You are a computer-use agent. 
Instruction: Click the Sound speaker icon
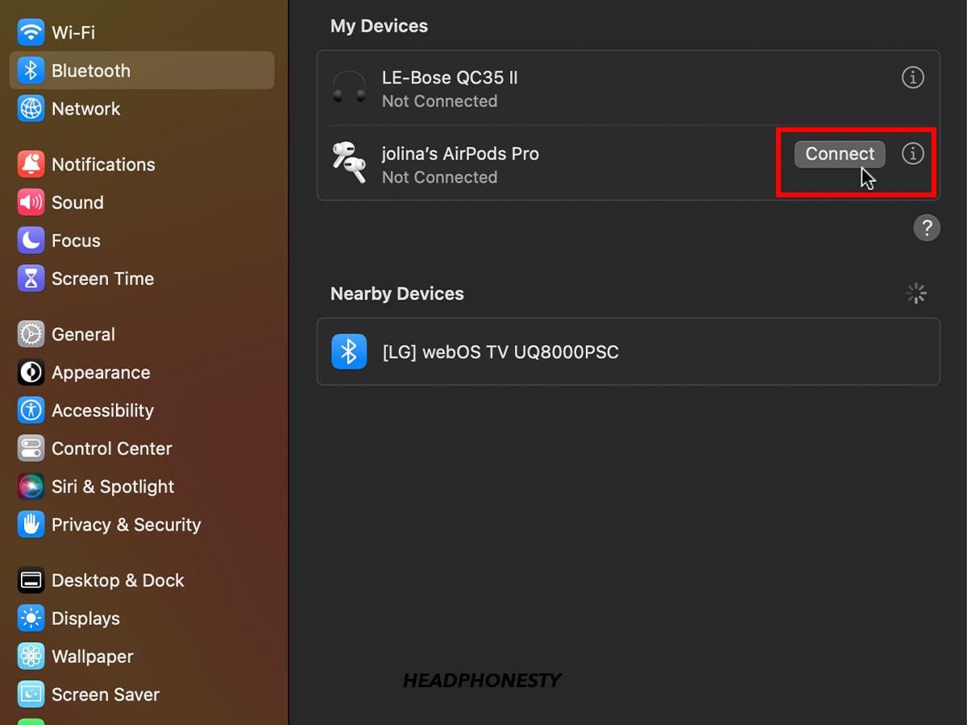[x=31, y=202]
